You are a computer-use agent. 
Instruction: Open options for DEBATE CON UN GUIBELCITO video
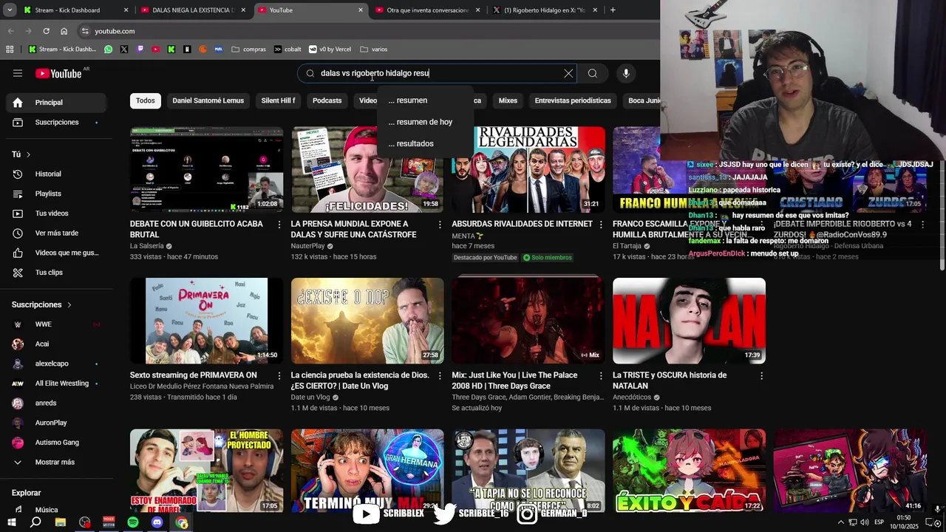point(279,224)
